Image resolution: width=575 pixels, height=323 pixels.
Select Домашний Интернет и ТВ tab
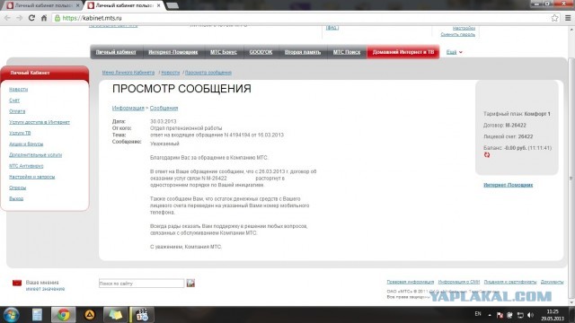point(403,52)
